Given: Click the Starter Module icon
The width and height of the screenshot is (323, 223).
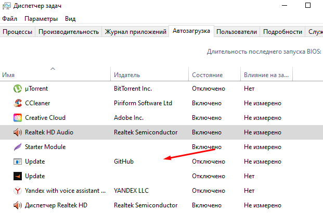Looking at the screenshot, I should click(17, 147).
